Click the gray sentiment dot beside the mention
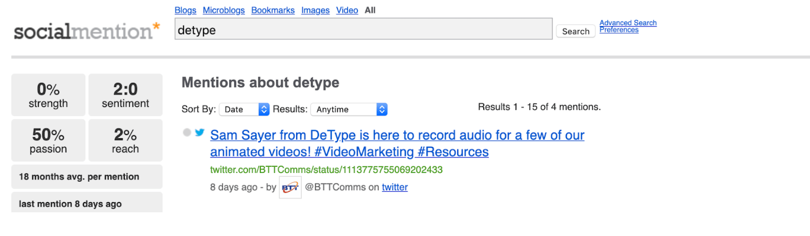The width and height of the screenshot is (810, 236). point(187,132)
